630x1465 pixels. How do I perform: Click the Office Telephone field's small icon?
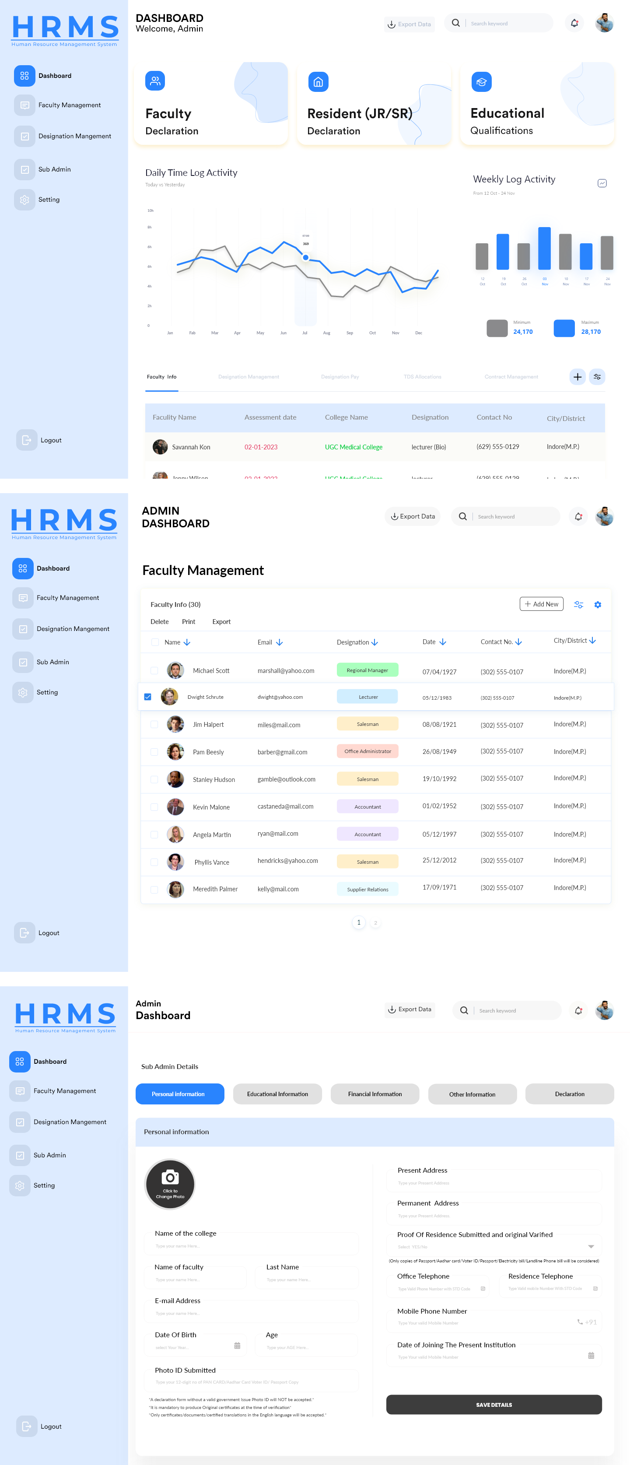[x=483, y=1288]
